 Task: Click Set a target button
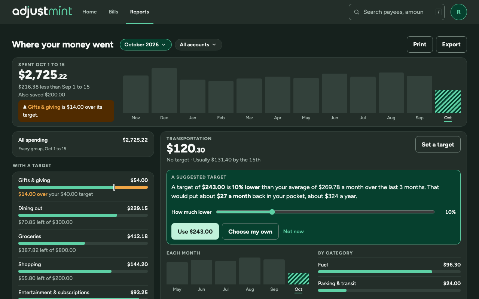(438, 144)
